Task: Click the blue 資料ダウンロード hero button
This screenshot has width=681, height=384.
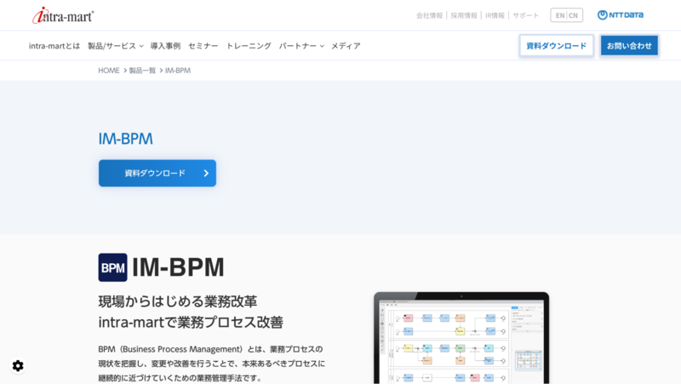Action: [157, 173]
